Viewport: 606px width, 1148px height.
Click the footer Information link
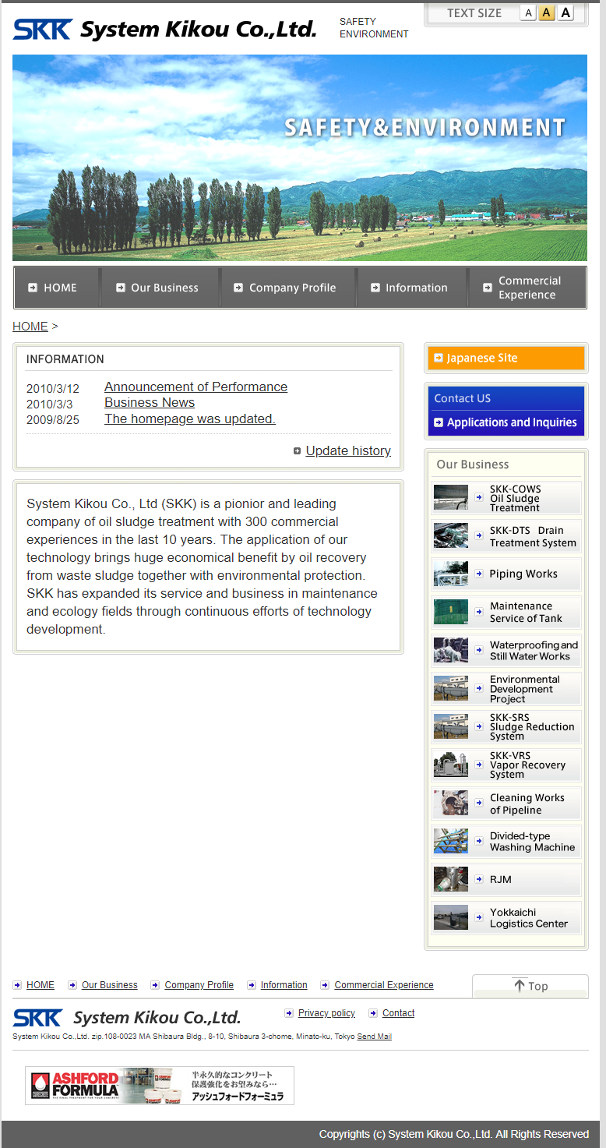[284, 985]
